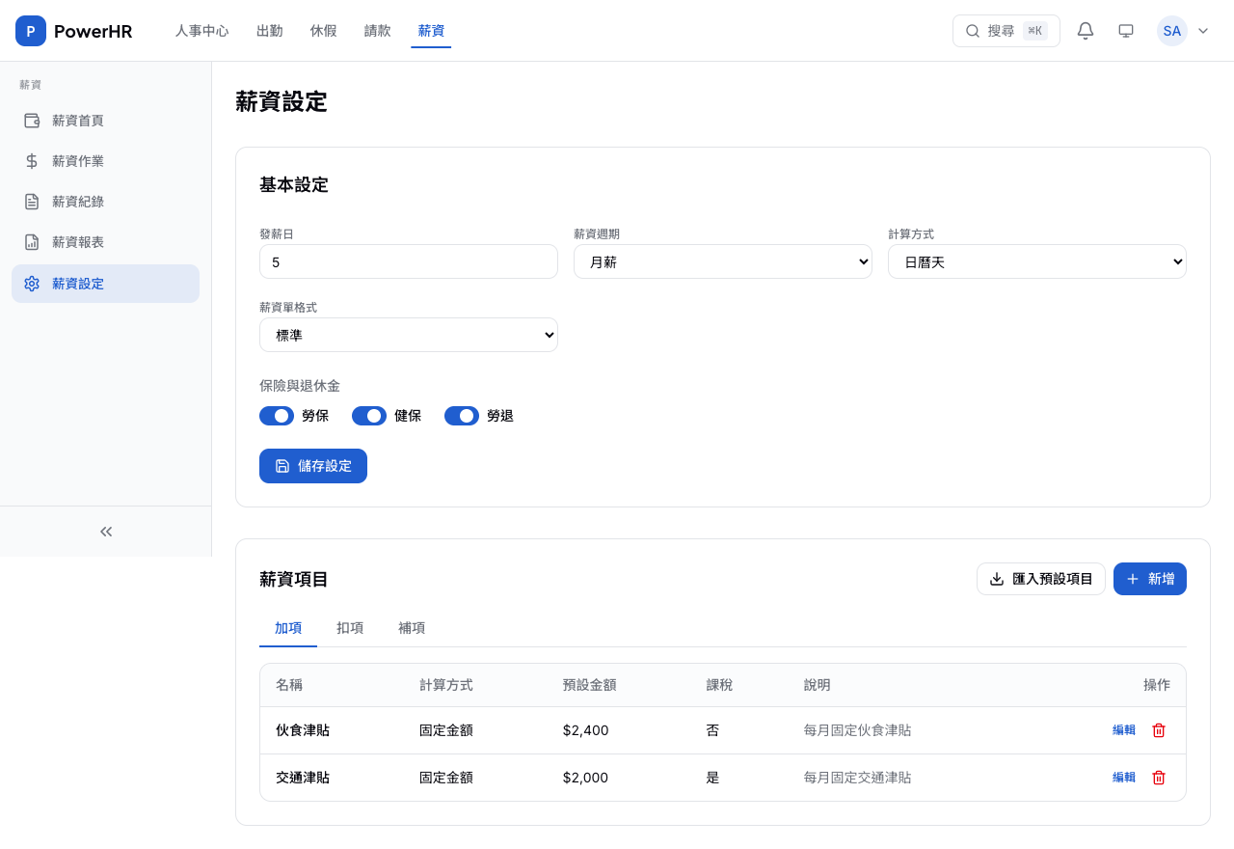This screenshot has width=1234, height=849.
Task: Click the 發薪日 input field
Action: coord(408,261)
